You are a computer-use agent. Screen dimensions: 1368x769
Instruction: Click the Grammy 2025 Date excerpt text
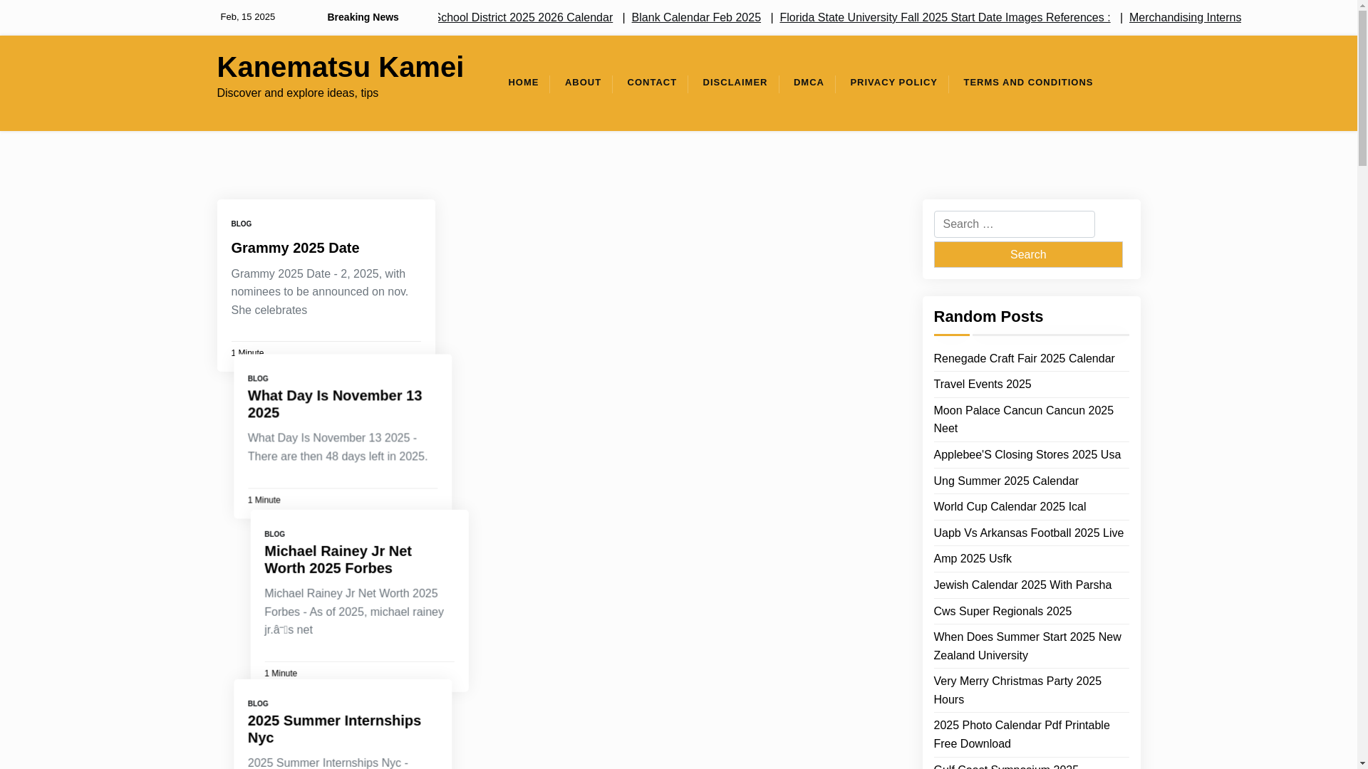[319, 292]
